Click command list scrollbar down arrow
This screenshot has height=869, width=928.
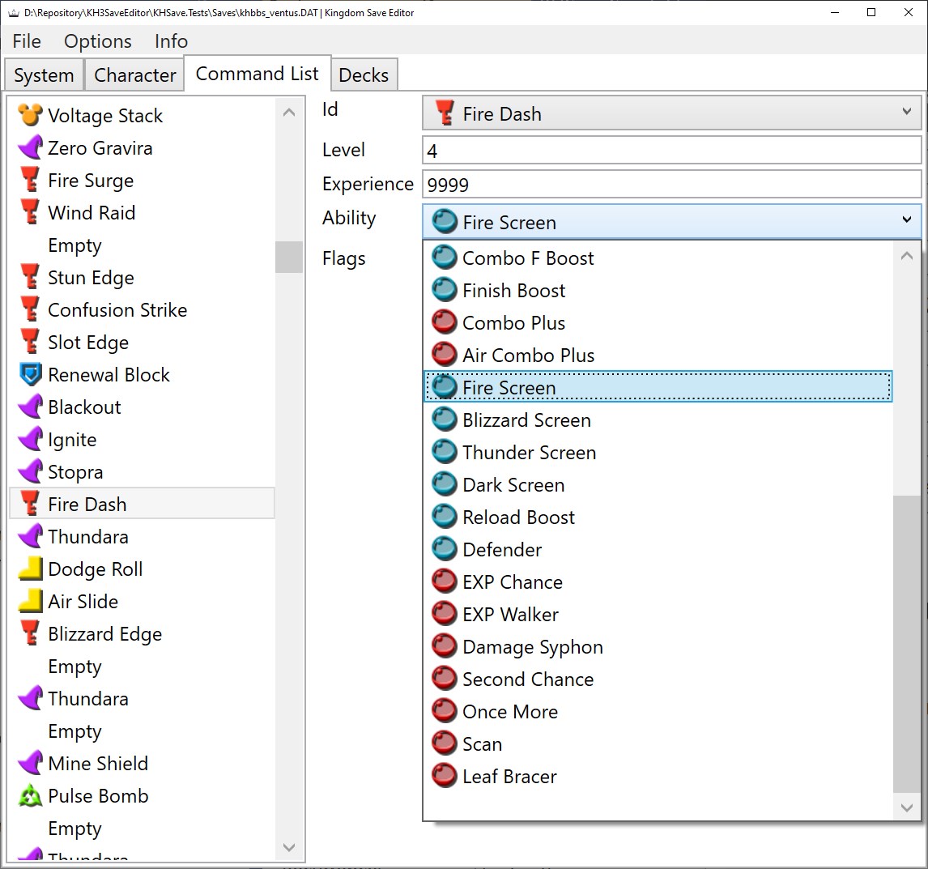(289, 847)
